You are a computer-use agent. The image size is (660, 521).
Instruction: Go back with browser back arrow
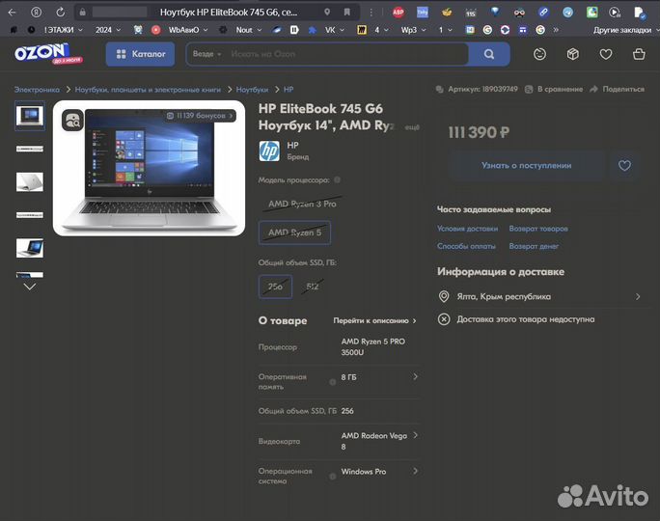click(x=12, y=13)
